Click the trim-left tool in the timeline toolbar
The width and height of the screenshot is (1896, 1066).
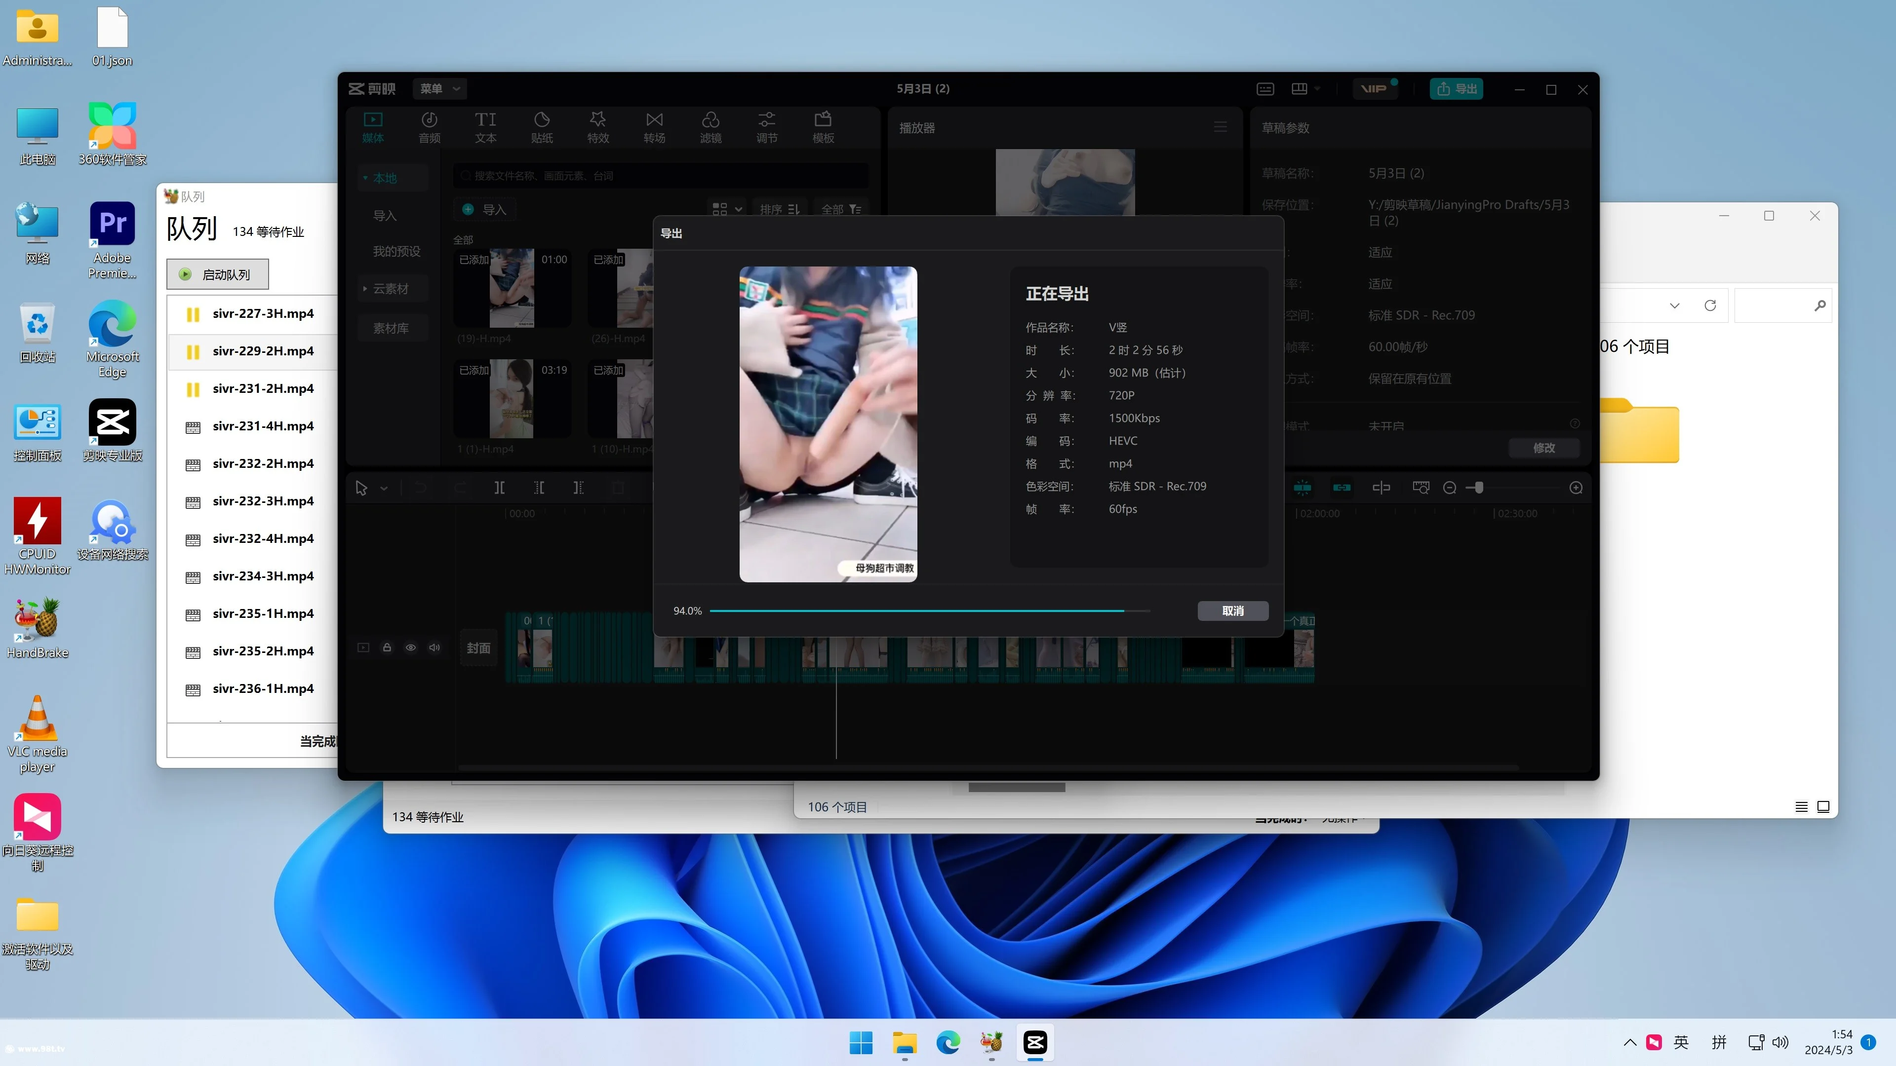[x=539, y=488]
